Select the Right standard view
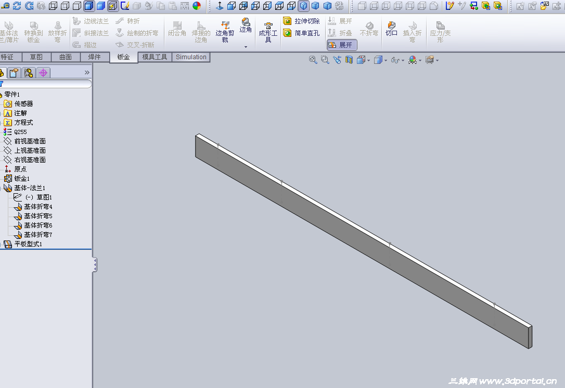This screenshot has width=565, height=388. 267,6
